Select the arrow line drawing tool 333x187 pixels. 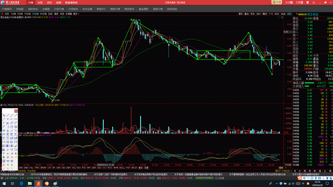16,115
